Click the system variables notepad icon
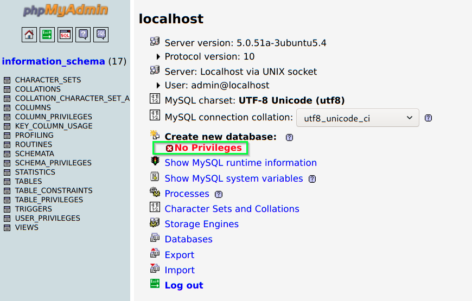The image size is (472, 301). (x=155, y=176)
